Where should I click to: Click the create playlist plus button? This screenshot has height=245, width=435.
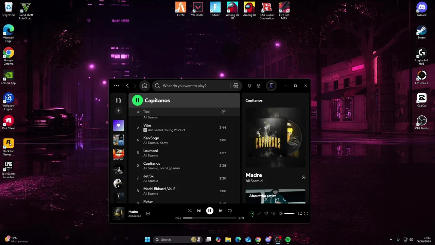[118, 111]
